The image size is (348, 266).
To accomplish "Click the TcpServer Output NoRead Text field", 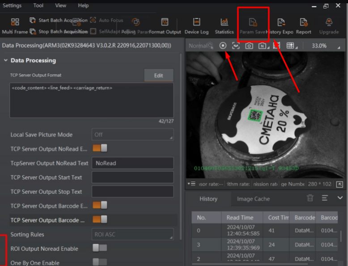I will 132,163.
